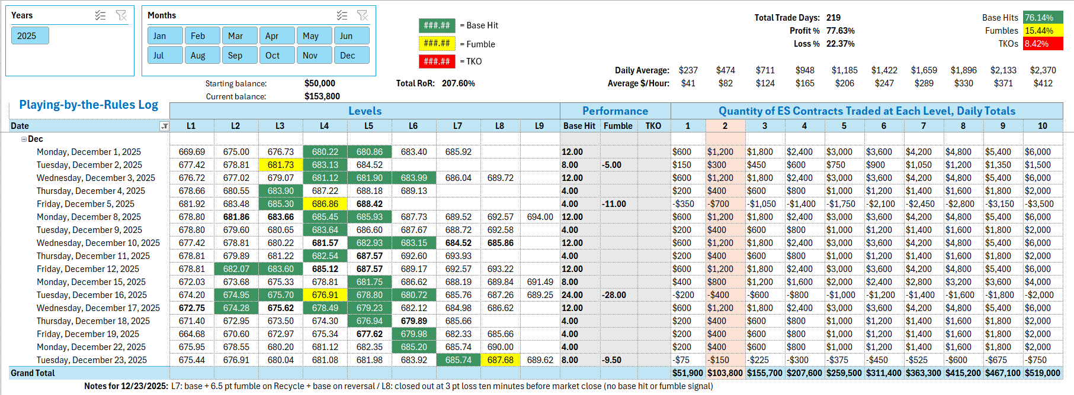
Task: Filter by Dec in Months slicer
Action: coord(351,55)
